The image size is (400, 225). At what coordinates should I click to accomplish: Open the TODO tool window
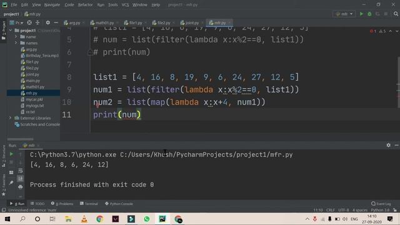point(37,204)
